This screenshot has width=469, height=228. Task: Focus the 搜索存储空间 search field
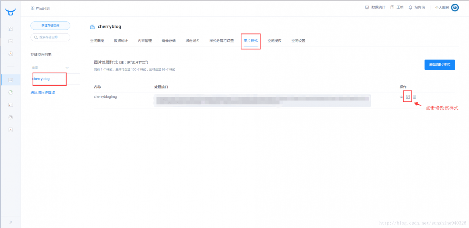tap(50, 37)
